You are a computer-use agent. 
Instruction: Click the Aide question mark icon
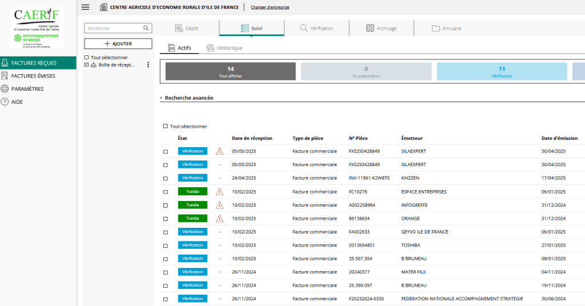pos(5,102)
